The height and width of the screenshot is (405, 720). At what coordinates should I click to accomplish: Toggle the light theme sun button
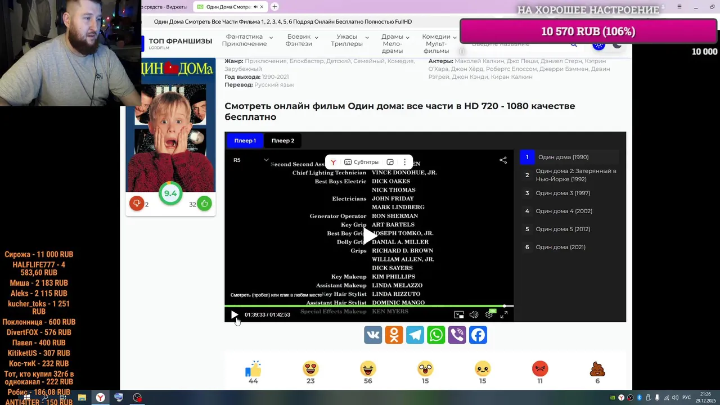598,44
